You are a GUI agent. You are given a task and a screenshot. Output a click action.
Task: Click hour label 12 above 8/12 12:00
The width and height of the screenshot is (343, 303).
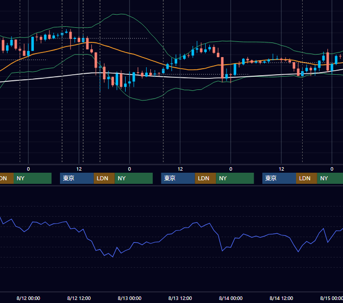click(x=79, y=169)
